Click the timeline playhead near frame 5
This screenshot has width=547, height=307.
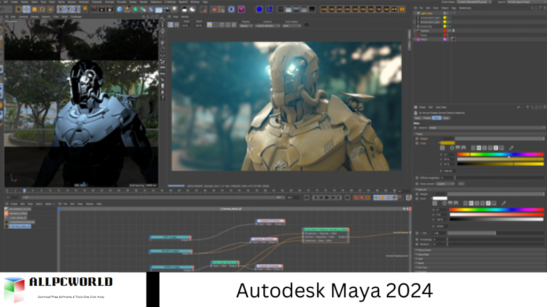[x=25, y=191]
